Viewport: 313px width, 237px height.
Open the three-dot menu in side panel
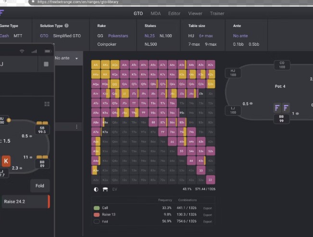[x=76, y=127]
